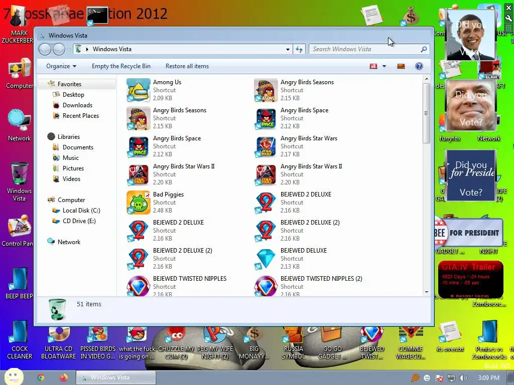Select the ULTRA CD BLOATWARE desktop icon

pyautogui.click(x=58, y=343)
